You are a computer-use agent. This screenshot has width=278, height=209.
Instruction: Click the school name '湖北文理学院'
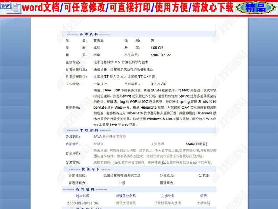coord(126,203)
